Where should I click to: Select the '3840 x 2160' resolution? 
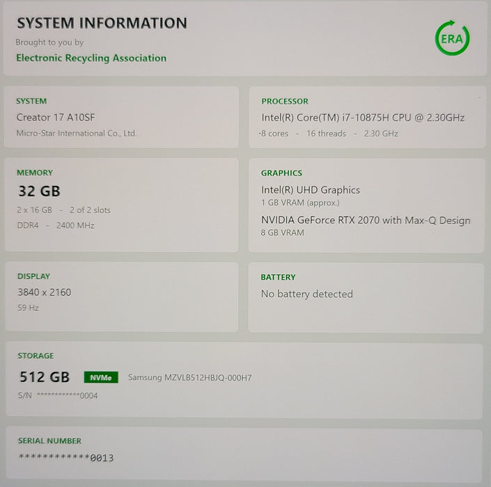click(44, 292)
